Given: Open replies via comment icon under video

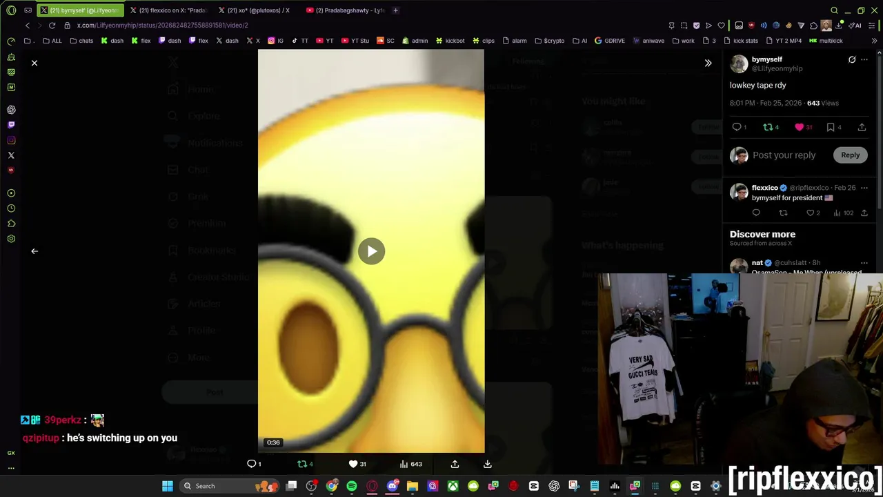Looking at the screenshot, I should (x=254, y=464).
